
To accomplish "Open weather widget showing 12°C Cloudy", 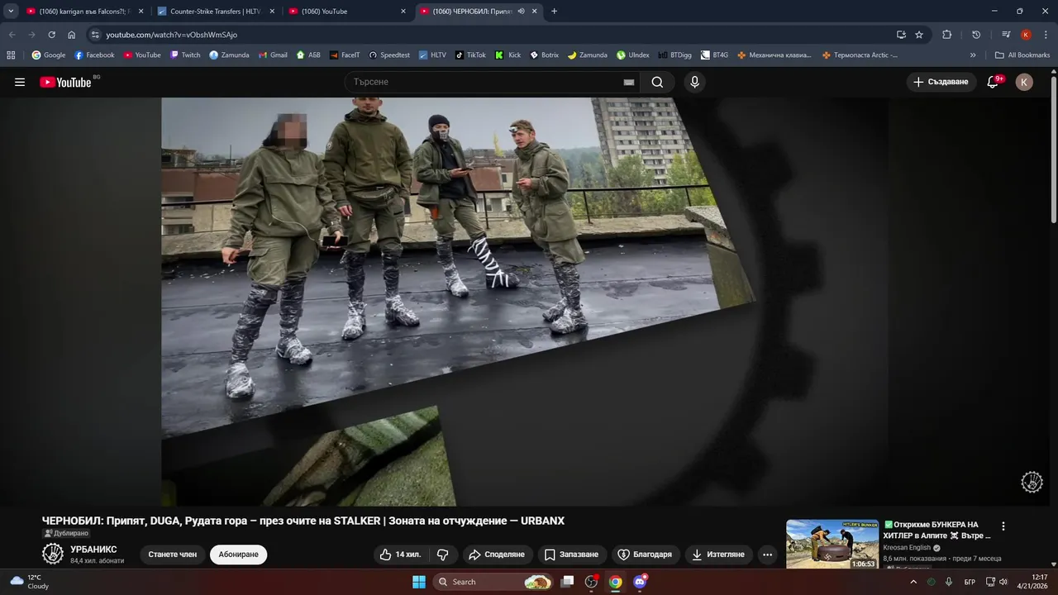I will (29, 582).
